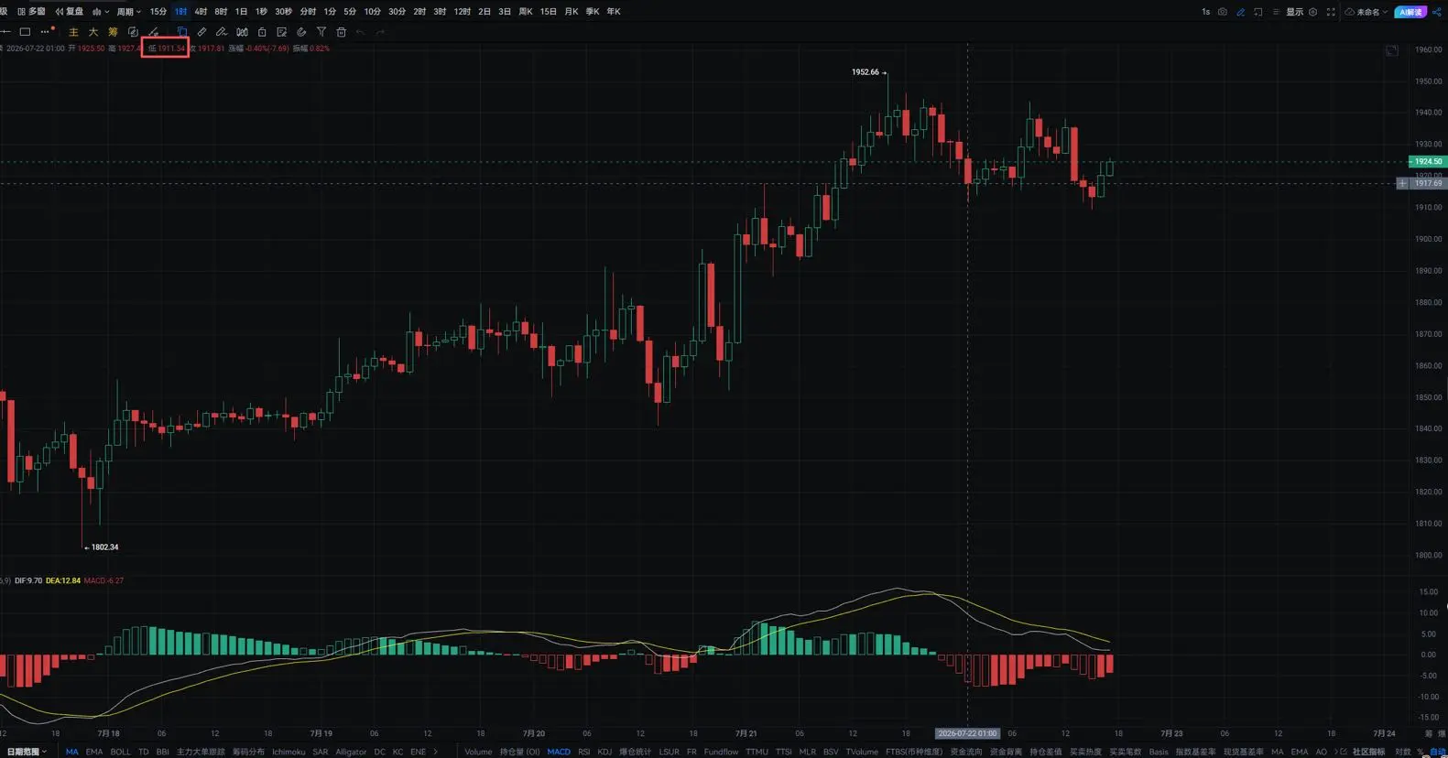Toggle the 大 large-order button

point(93,32)
